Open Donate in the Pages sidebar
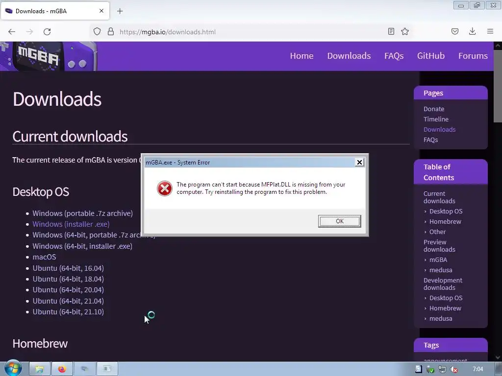The image size is (502, 376). pos(434,109)
